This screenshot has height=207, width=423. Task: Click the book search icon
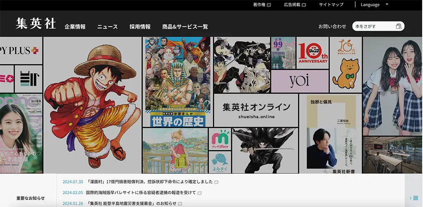coord(399,26)
